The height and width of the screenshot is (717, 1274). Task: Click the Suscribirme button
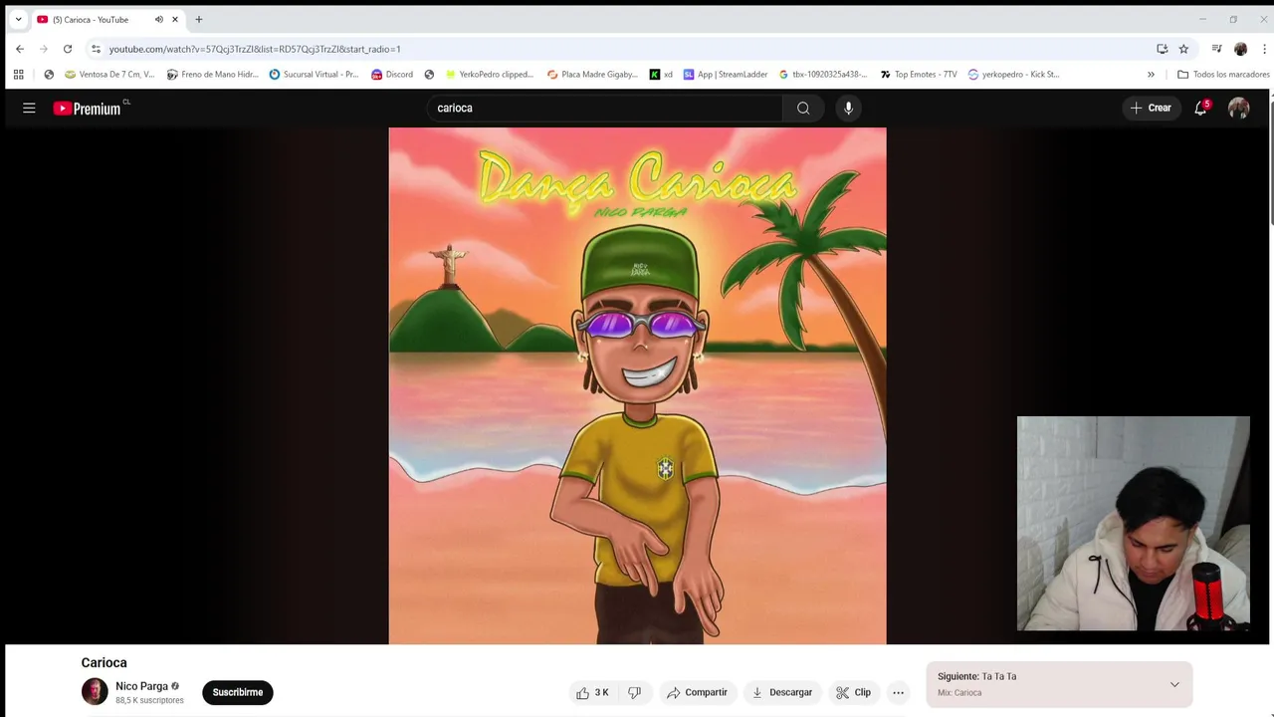238,692
